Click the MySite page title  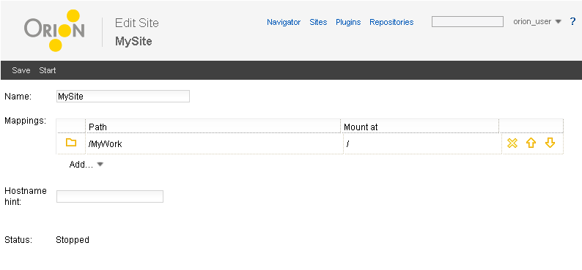pyautogui.click(x=133, y=41)
